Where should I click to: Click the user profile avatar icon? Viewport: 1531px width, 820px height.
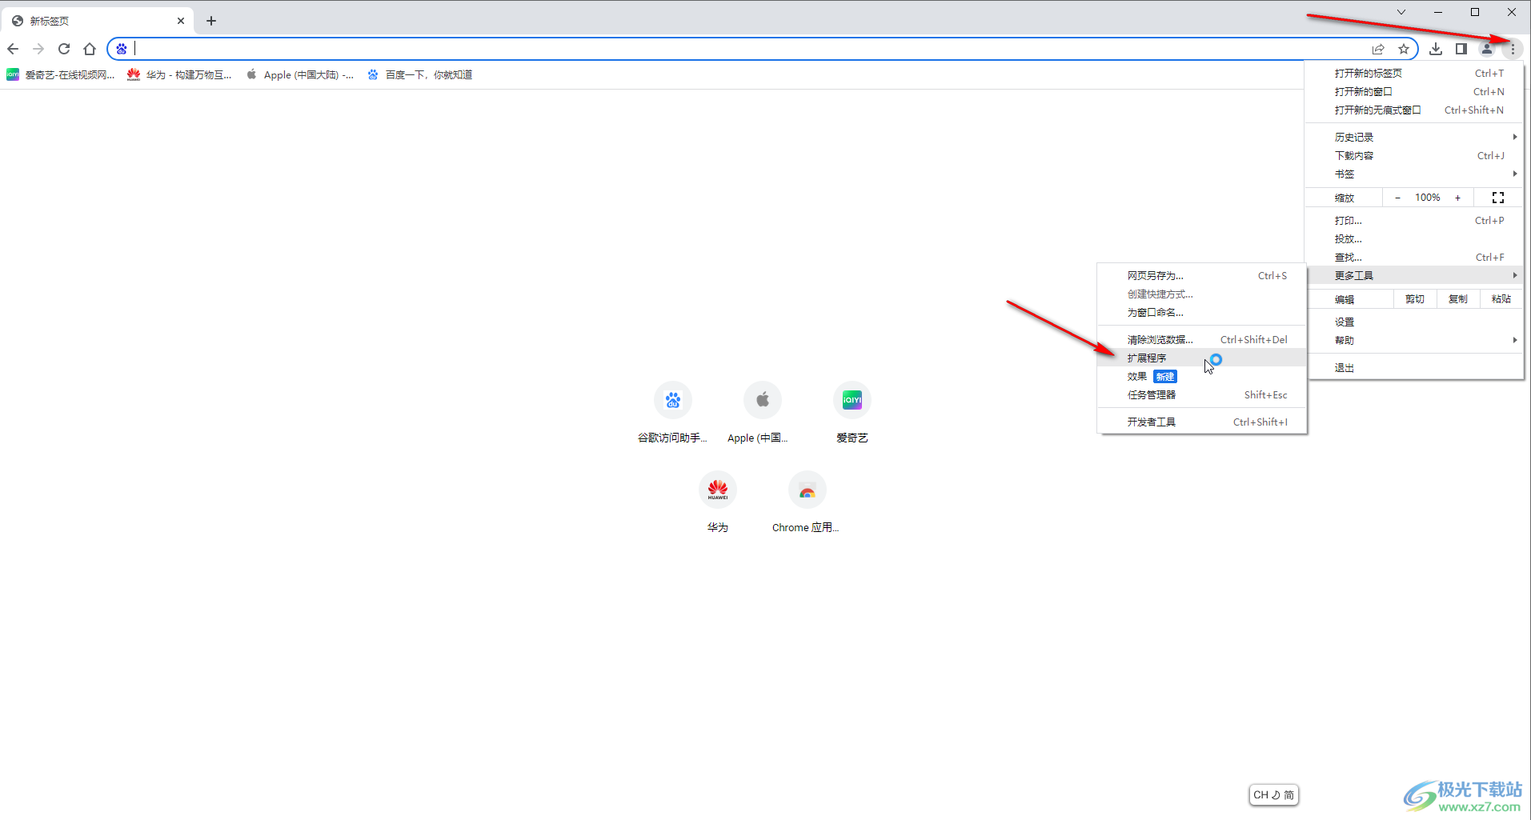[1486, 49]
